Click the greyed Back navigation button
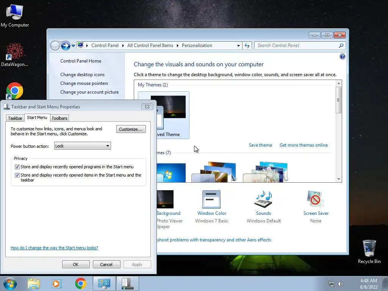This screenshot has height=291, width=388. 55,45
